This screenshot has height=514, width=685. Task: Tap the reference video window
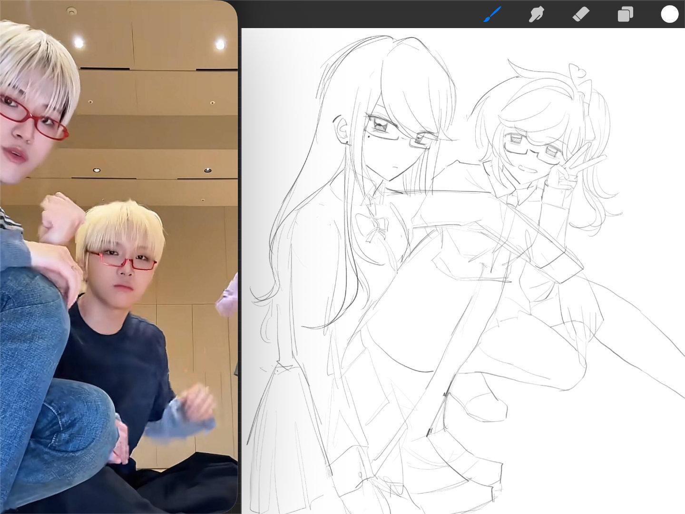pos(118,257)
